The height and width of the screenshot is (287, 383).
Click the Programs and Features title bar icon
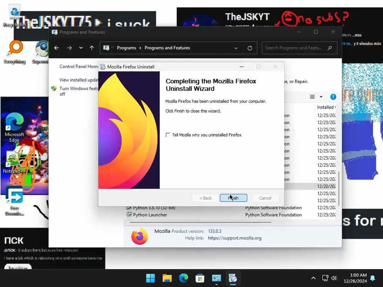[55, 32]
